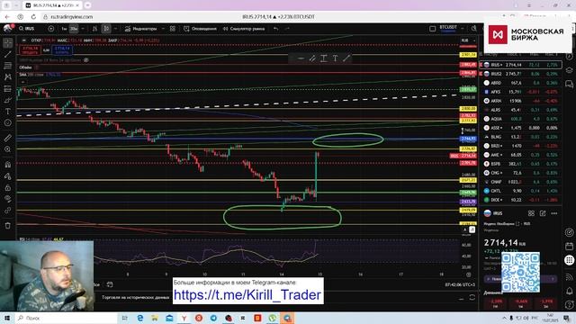This screenshot has height=324, width=576.
Task: Click the 07:42:06 UTC+3 timezone label
Action: tap(459, 284)
